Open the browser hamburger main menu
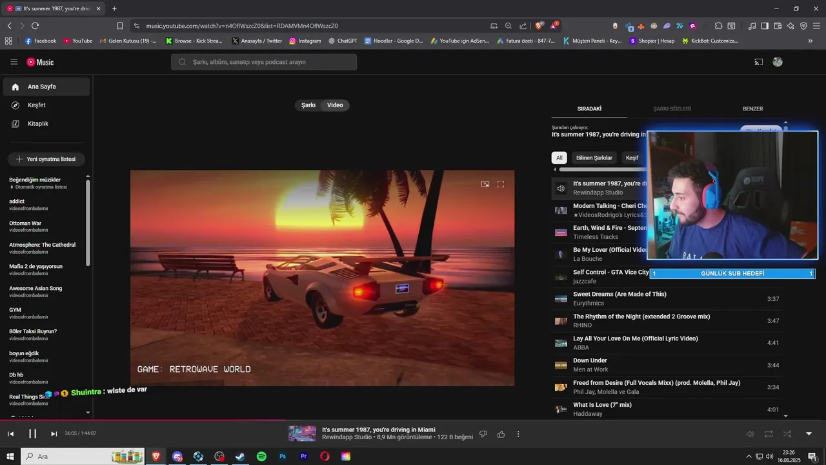This screenshot has width=826, height=465. (816, 26)
